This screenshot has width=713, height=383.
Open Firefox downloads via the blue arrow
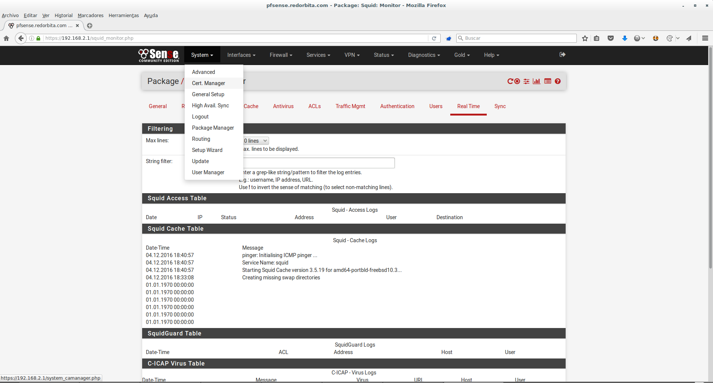click(624, 38)
